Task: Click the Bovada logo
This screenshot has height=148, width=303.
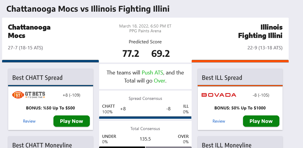Action: coord(219,95)
